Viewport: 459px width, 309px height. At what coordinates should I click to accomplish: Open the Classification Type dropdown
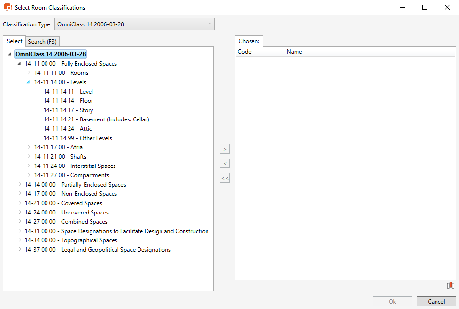click(x=210, y=24)
